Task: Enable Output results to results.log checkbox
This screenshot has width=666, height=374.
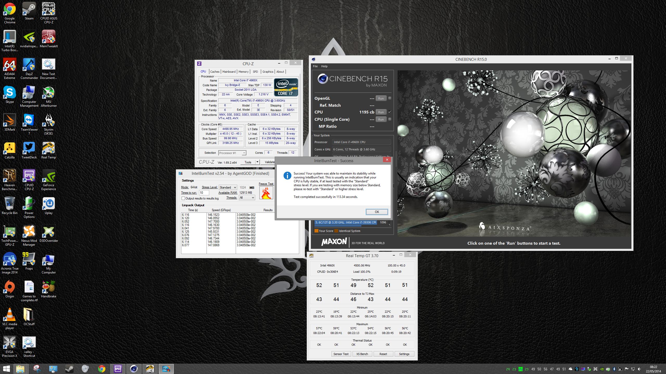Action: click(x=183, y=198)
